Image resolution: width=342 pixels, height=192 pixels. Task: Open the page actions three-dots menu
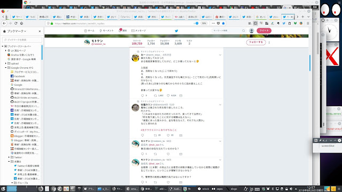(x=213, y=23)
